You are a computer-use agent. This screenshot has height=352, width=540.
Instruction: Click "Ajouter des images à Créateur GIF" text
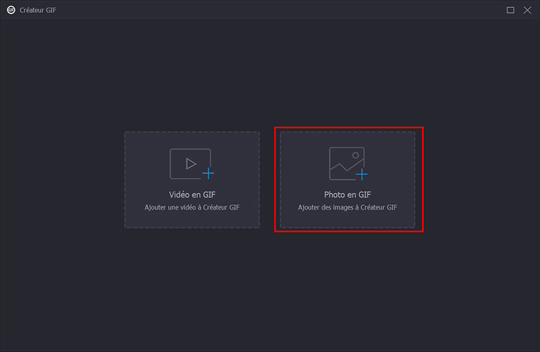pyautogui.click(x=348, y=207)
